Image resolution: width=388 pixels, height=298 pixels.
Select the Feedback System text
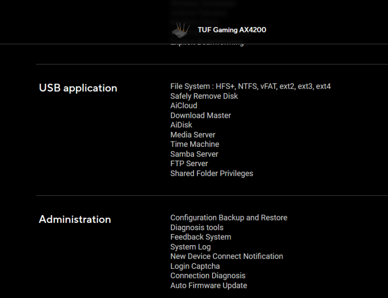(x=201, y=237)
